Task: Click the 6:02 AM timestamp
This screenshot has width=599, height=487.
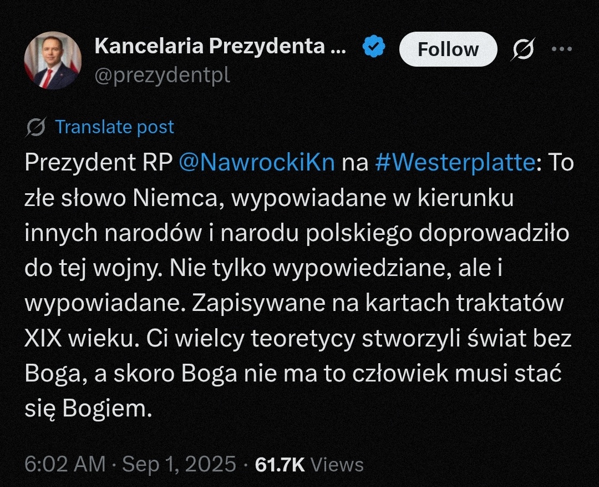Action: point(65,464)
